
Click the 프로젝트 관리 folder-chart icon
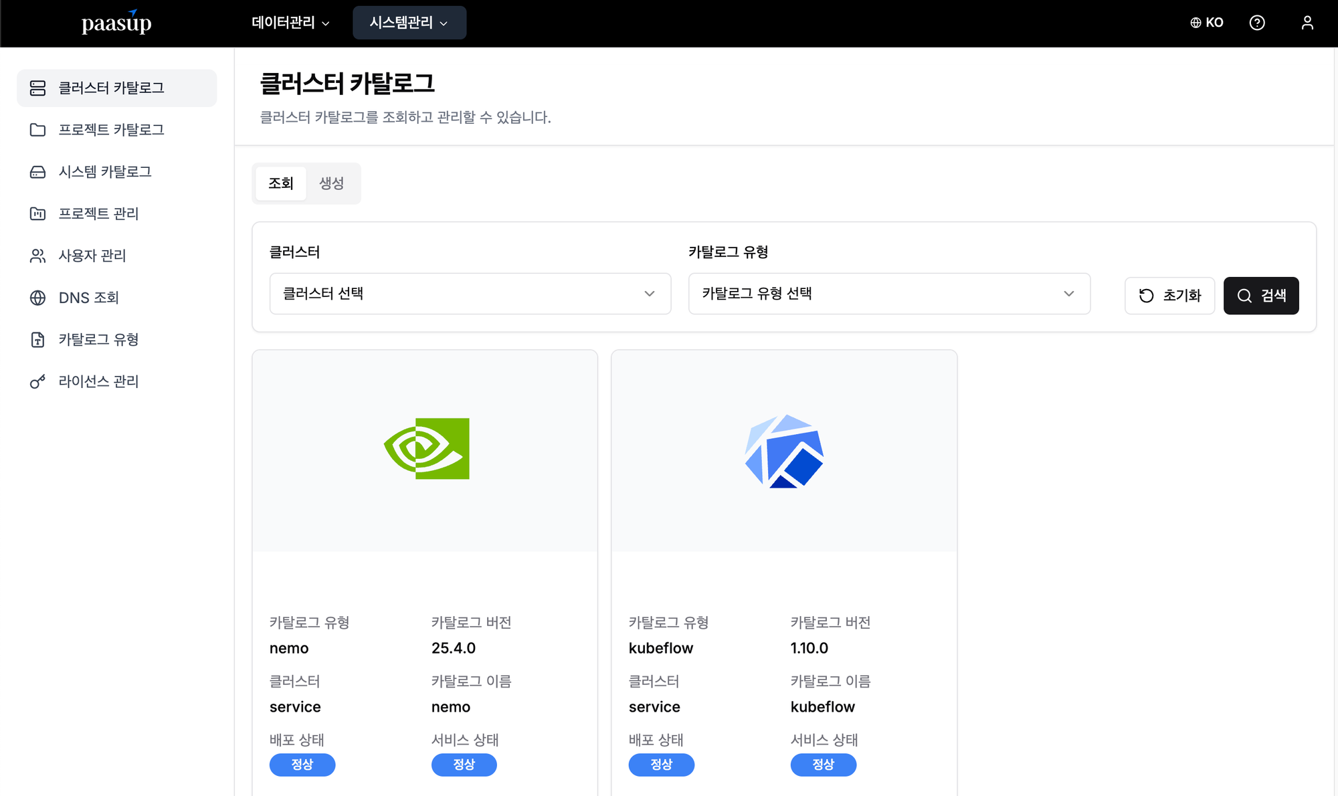pyautogui.click(x=37, y=213)
